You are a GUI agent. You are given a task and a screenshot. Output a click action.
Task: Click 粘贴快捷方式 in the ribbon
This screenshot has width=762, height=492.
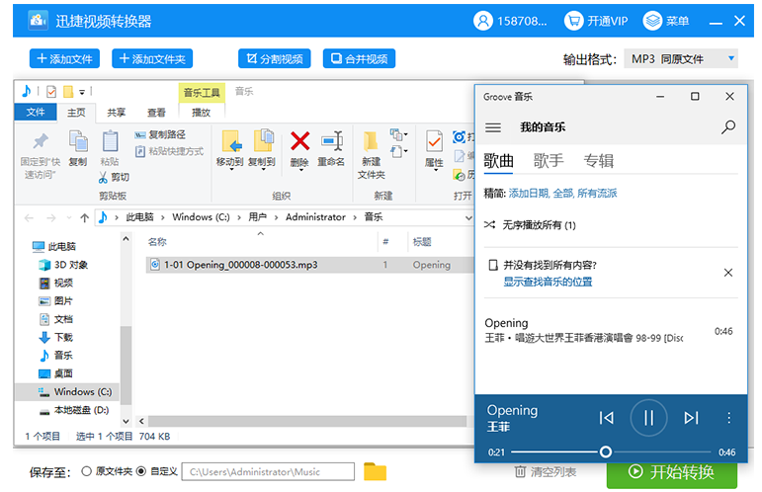pyautogui.click(x=169, y=151)
